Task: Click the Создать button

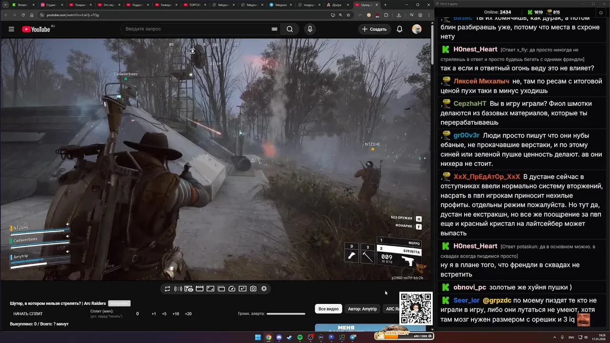Action: click(x=374, y=29)
